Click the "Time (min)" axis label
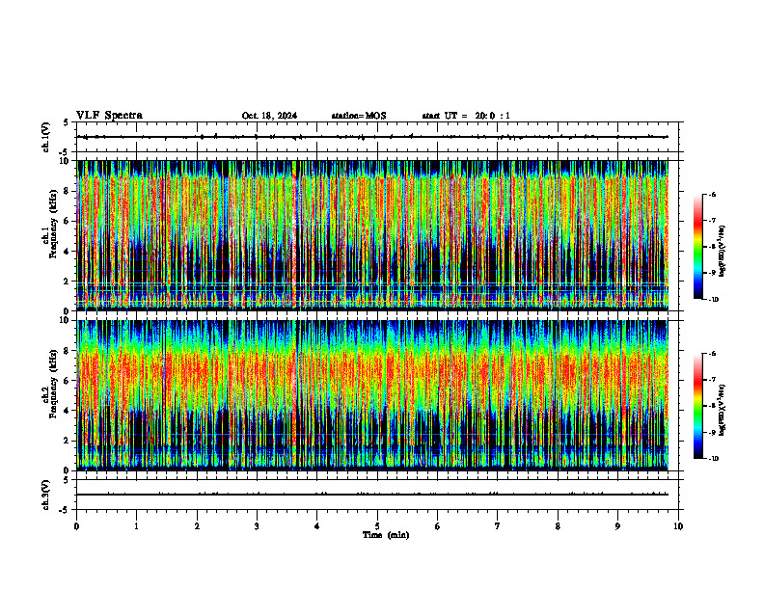 coord(386,535)
